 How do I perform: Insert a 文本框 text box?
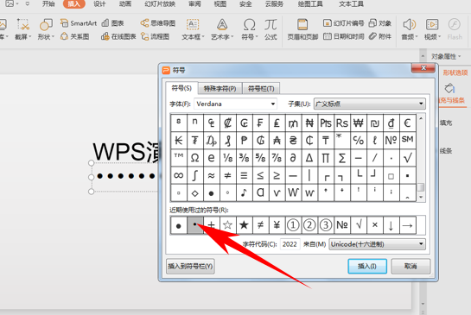pyautogui.click(x=193, y=28)
